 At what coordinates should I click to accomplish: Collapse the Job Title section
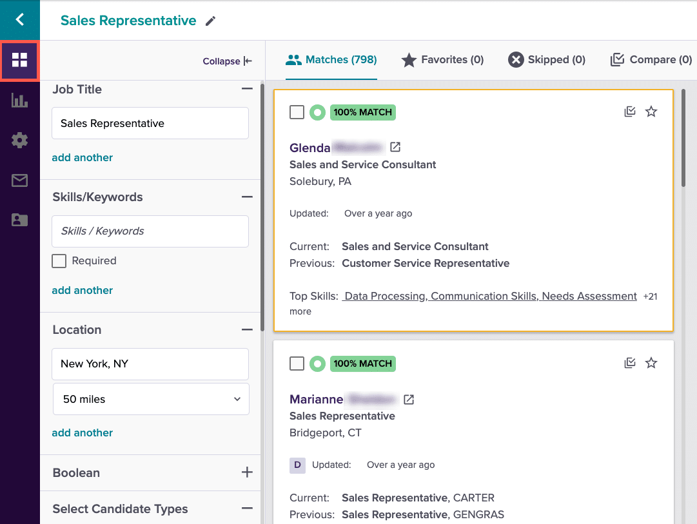click(247, 90)
